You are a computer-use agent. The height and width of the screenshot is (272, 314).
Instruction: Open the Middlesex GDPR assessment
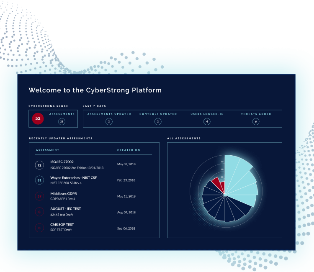[x=64, y=194]
